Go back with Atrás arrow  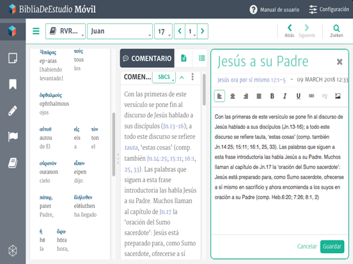click(x=289, y=31)
